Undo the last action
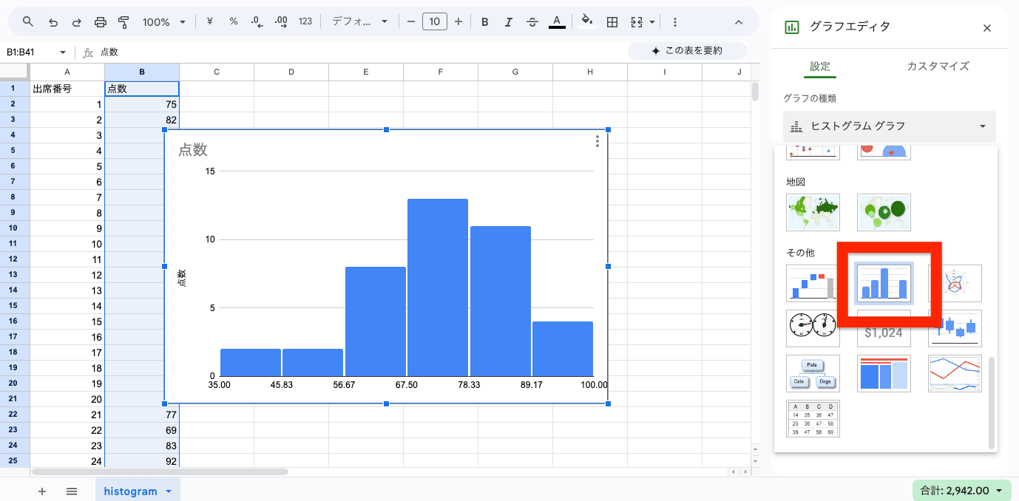Viewport: 1019px width, 501px height. pyautogui.click(x=53, y=22)
